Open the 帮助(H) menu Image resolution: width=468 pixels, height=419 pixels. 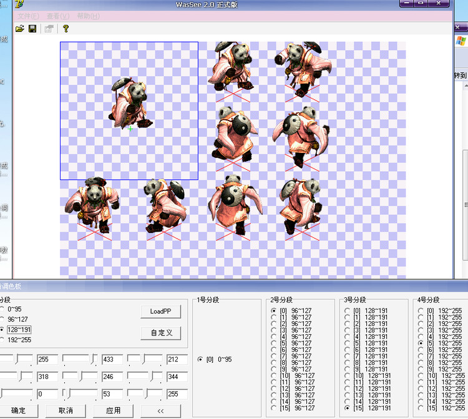pyautogui.click(x=89, y=16)
